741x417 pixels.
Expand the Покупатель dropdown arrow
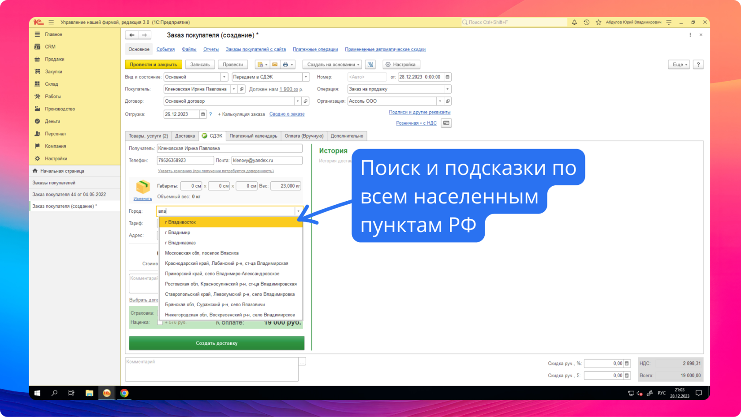pyautogui.click(x=234, y=89)
